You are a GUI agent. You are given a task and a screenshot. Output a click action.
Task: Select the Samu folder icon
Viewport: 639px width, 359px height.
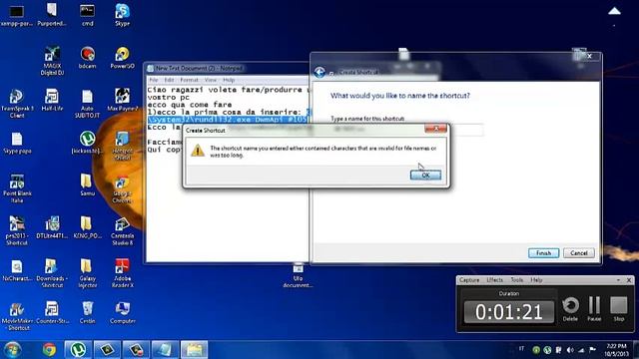(x=87, y=185)
